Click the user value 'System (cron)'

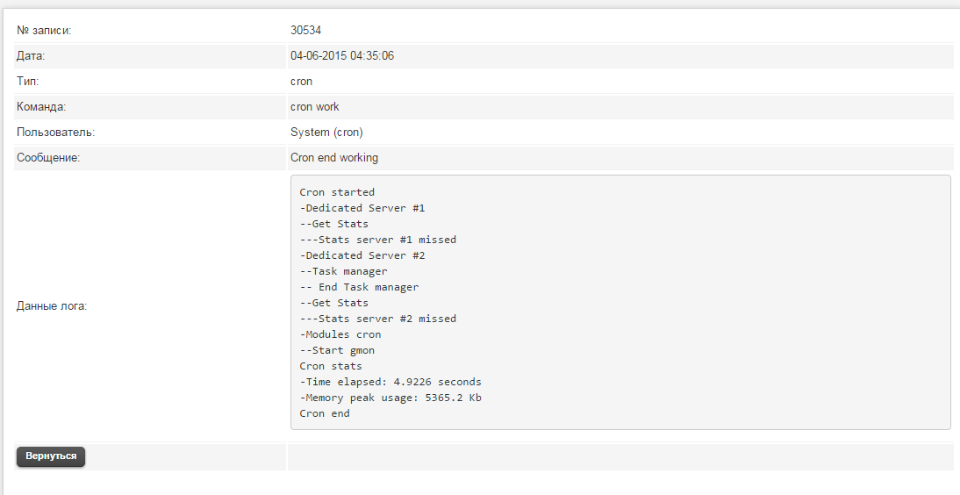326,133
